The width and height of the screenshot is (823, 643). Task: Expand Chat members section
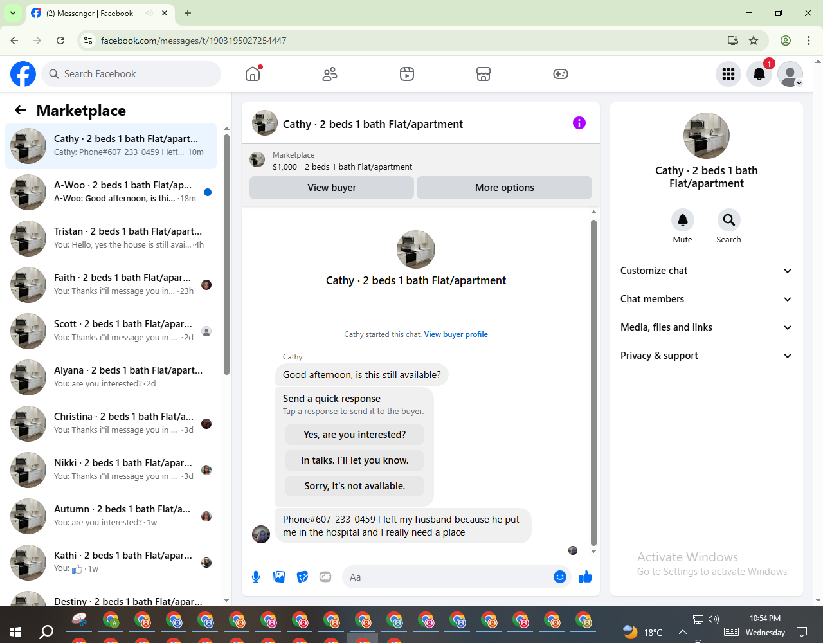point(706,299)
